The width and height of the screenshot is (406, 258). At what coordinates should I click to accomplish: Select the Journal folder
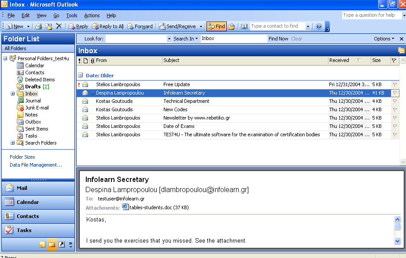33,101
